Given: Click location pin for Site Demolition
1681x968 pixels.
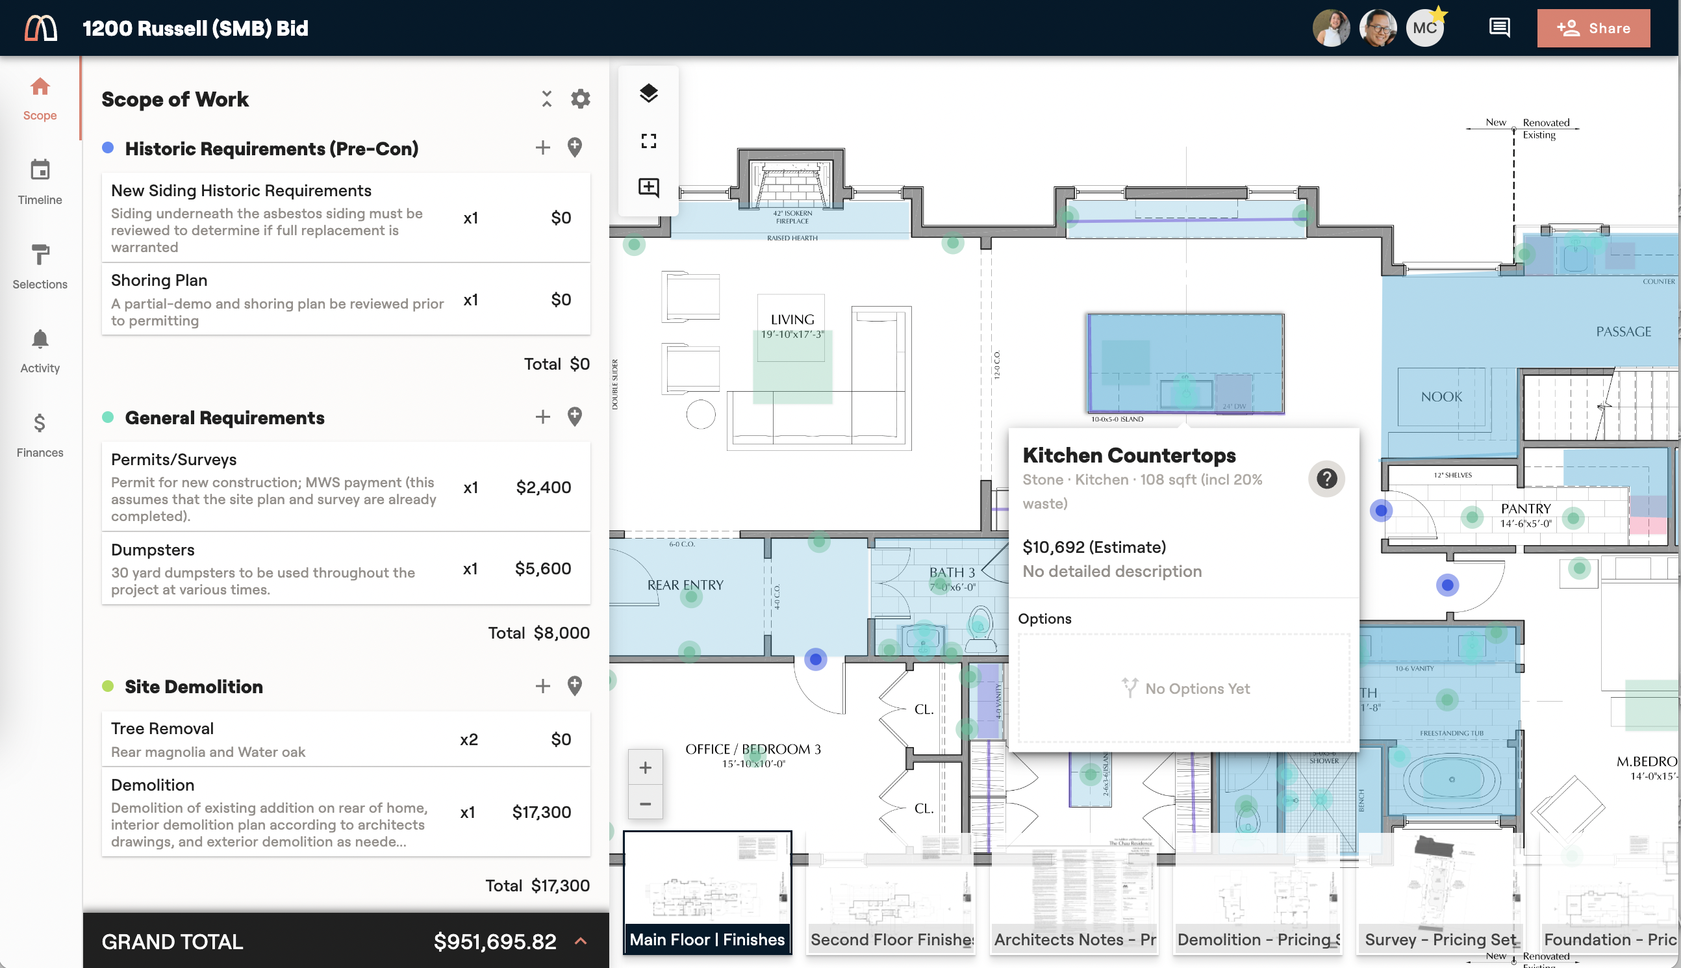Looking at the screenshot, I should [575, 686].
